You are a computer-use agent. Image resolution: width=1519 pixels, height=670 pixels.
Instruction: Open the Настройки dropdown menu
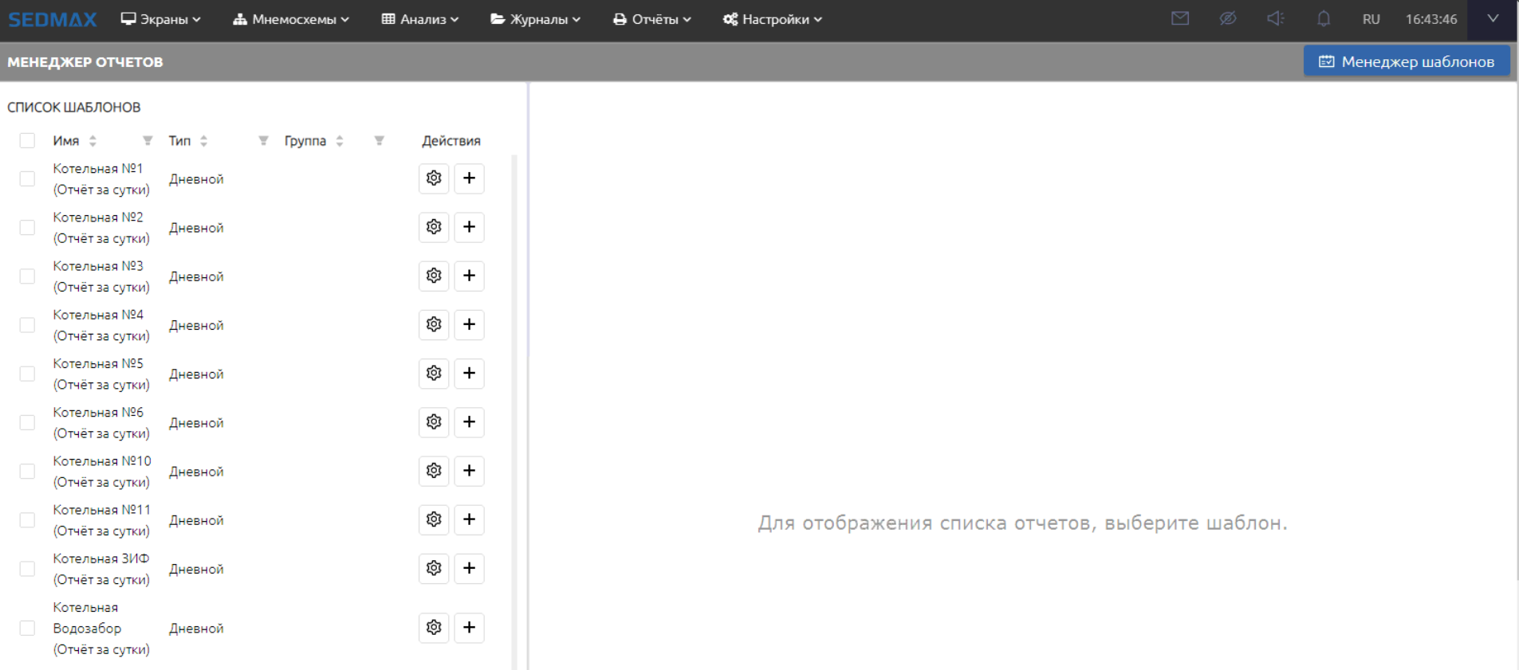point(772,19)
